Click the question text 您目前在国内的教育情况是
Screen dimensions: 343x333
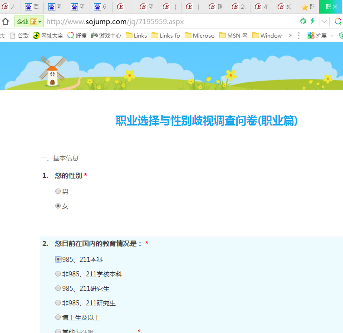[x=96, y=243]
